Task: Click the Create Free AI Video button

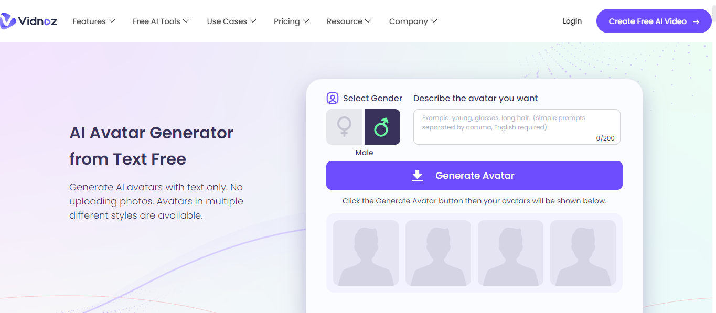Action: coord(654,21)
